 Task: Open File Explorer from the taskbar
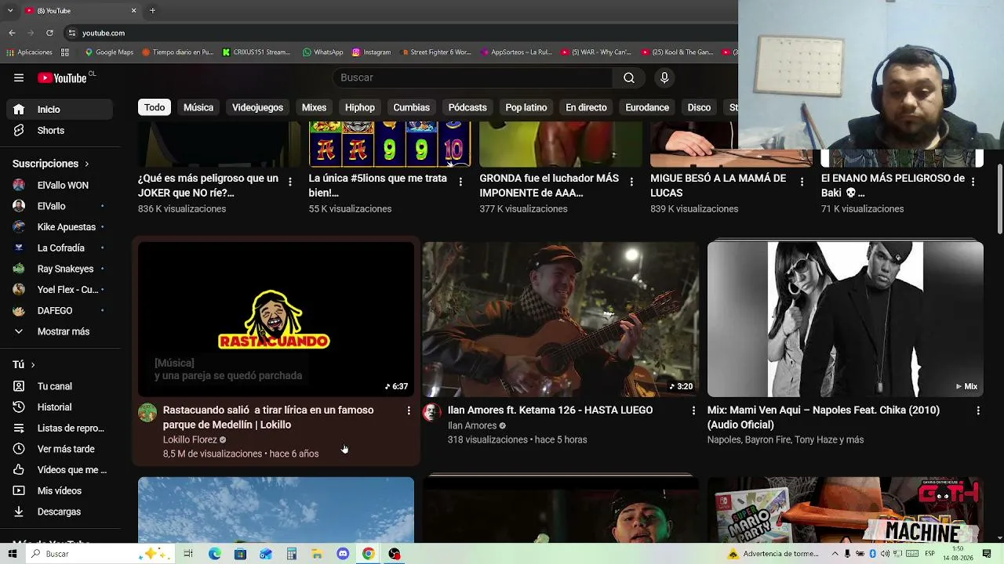(317, 554)
